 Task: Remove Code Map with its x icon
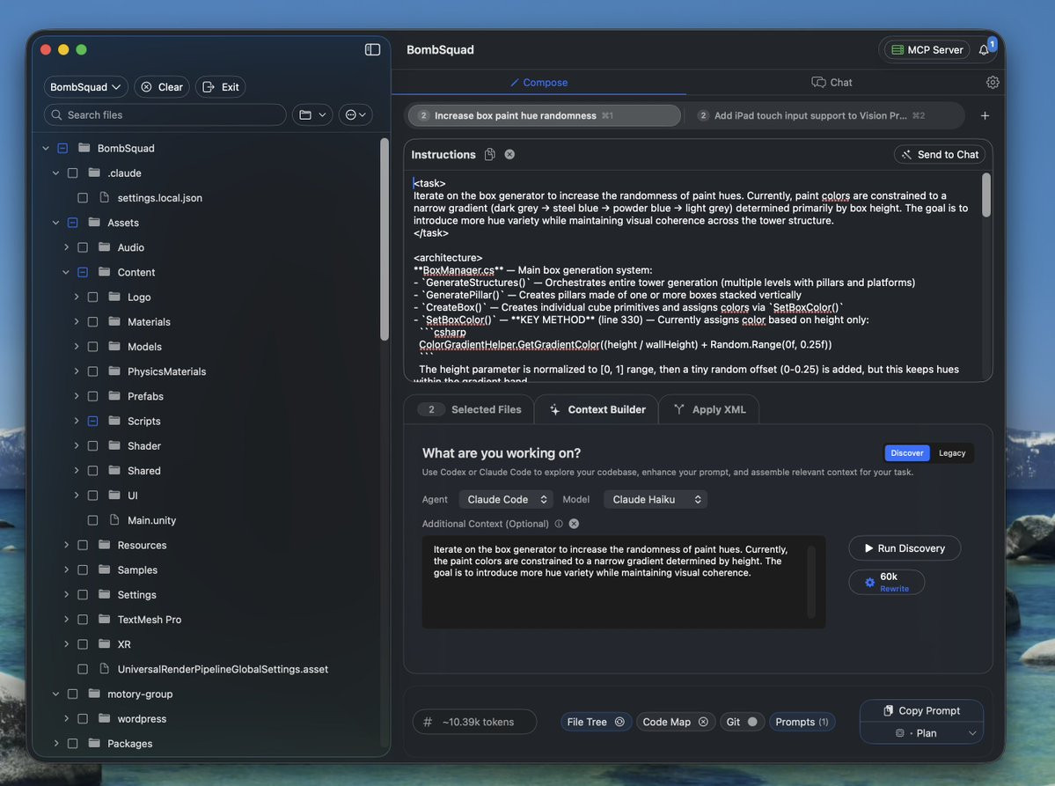point(703,722)
